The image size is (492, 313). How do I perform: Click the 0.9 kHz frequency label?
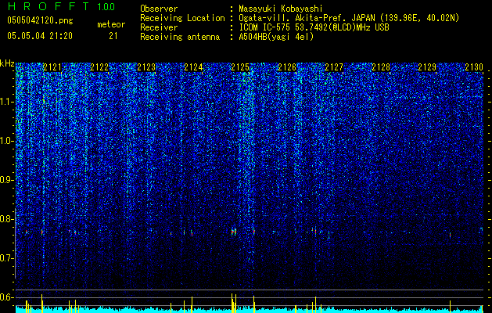pos(7,180)
